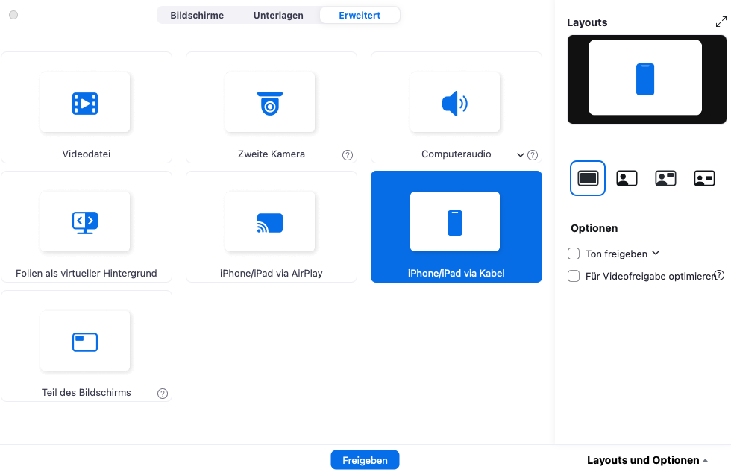Enable the Ton freigeben checkbox
This screenshot has width=731, height=472.
(573, 254)
